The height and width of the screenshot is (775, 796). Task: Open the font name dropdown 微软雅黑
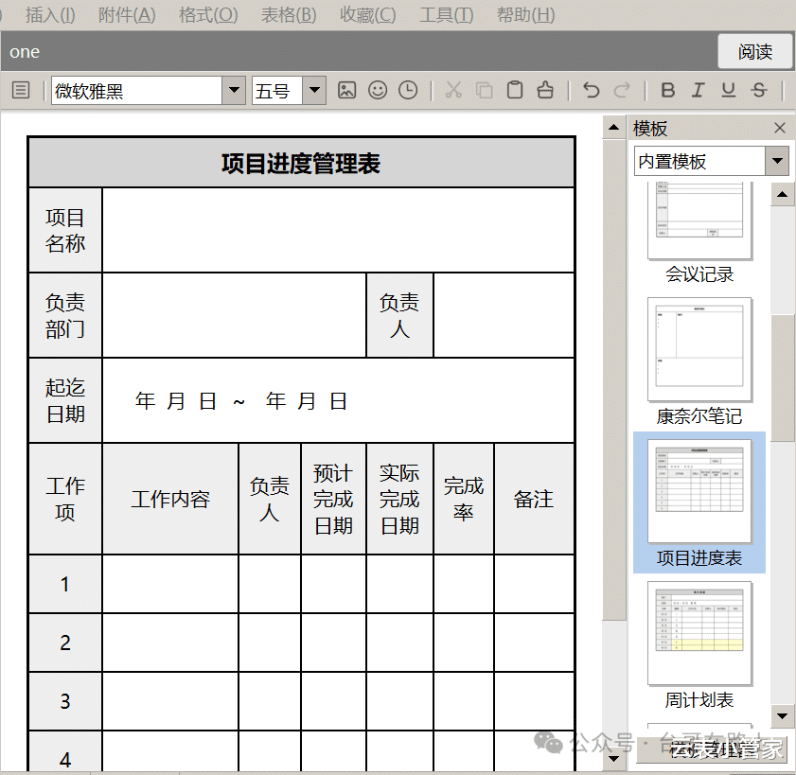point(234,91)
